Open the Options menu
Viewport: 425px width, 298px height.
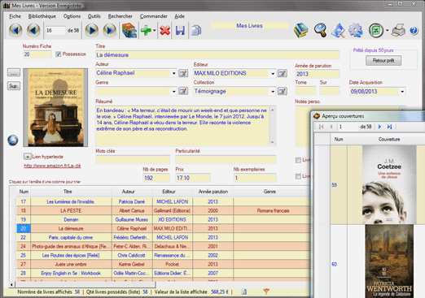72,16
